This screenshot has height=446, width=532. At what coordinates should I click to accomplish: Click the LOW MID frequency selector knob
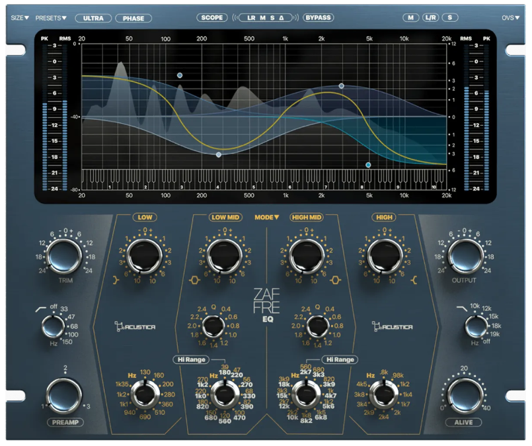225,394
